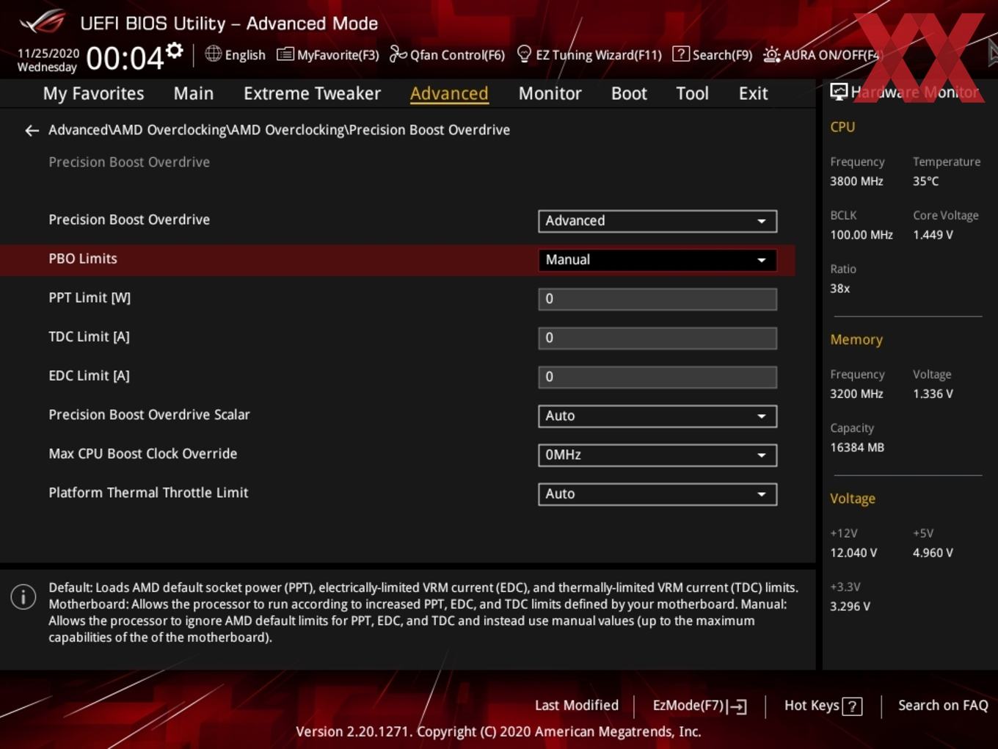Open PBO Limits Manual dropdown
The height and width of the screenshot is (749, 998).
tap(658, 260)
